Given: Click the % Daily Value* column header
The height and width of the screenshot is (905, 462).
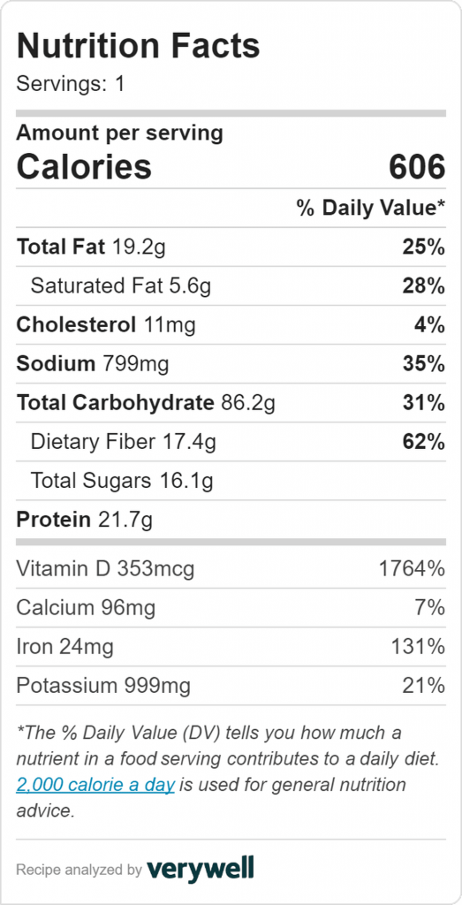Looking at the screenshot, I should 371,208.
